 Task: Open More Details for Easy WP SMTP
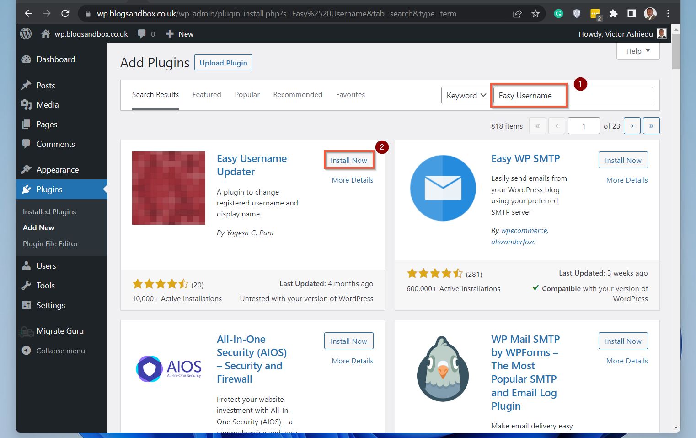pos(627,180)
